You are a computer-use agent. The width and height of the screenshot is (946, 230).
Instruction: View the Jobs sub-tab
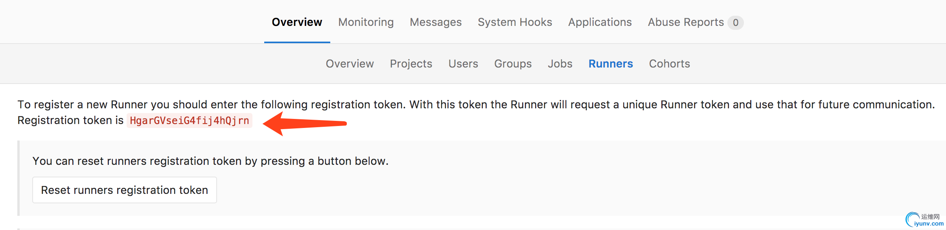coord(560,64)
